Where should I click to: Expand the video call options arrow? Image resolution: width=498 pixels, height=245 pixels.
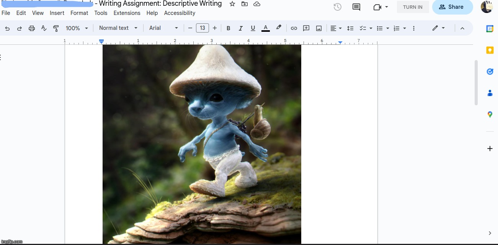[387, 7]
